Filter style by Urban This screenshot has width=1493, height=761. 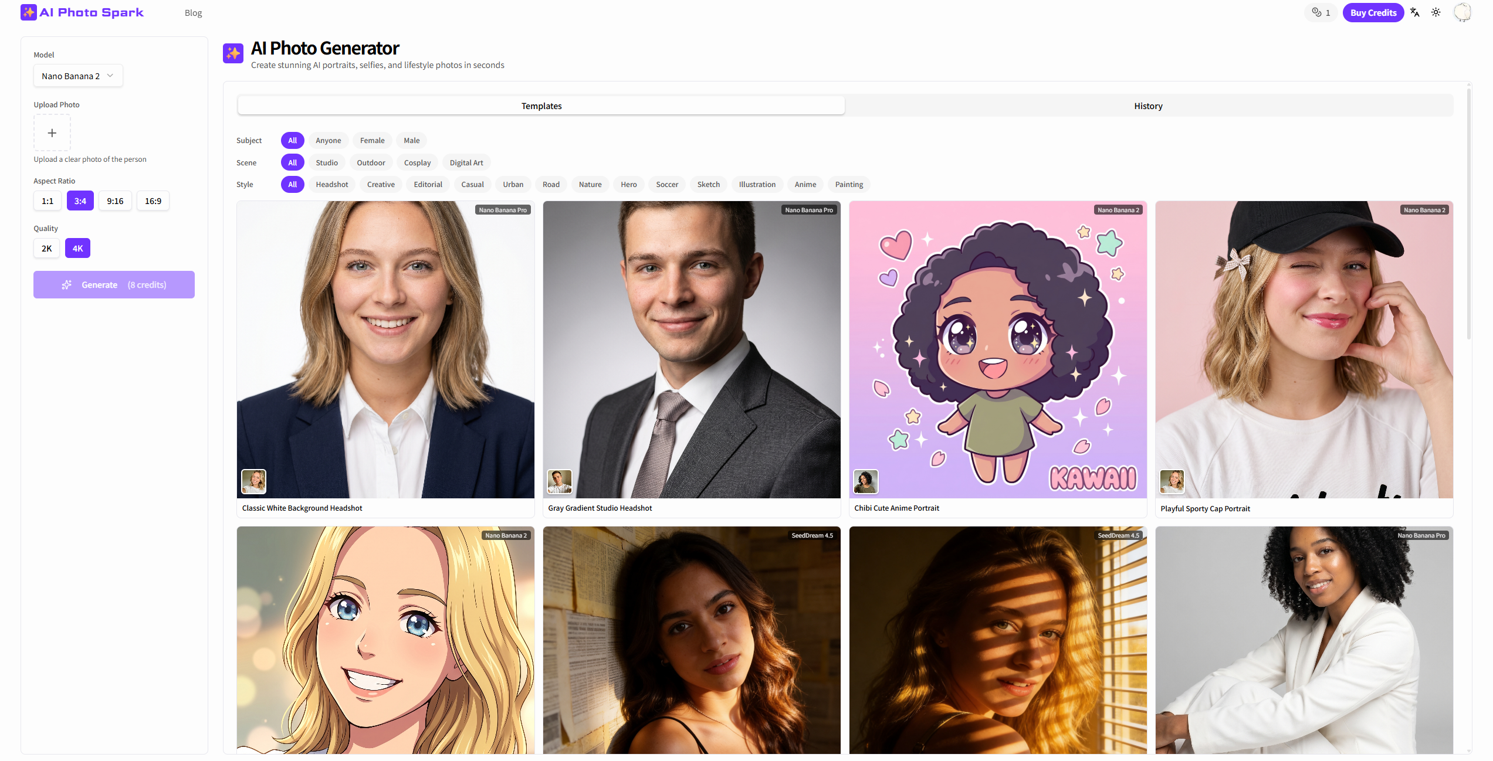(513, 185)
